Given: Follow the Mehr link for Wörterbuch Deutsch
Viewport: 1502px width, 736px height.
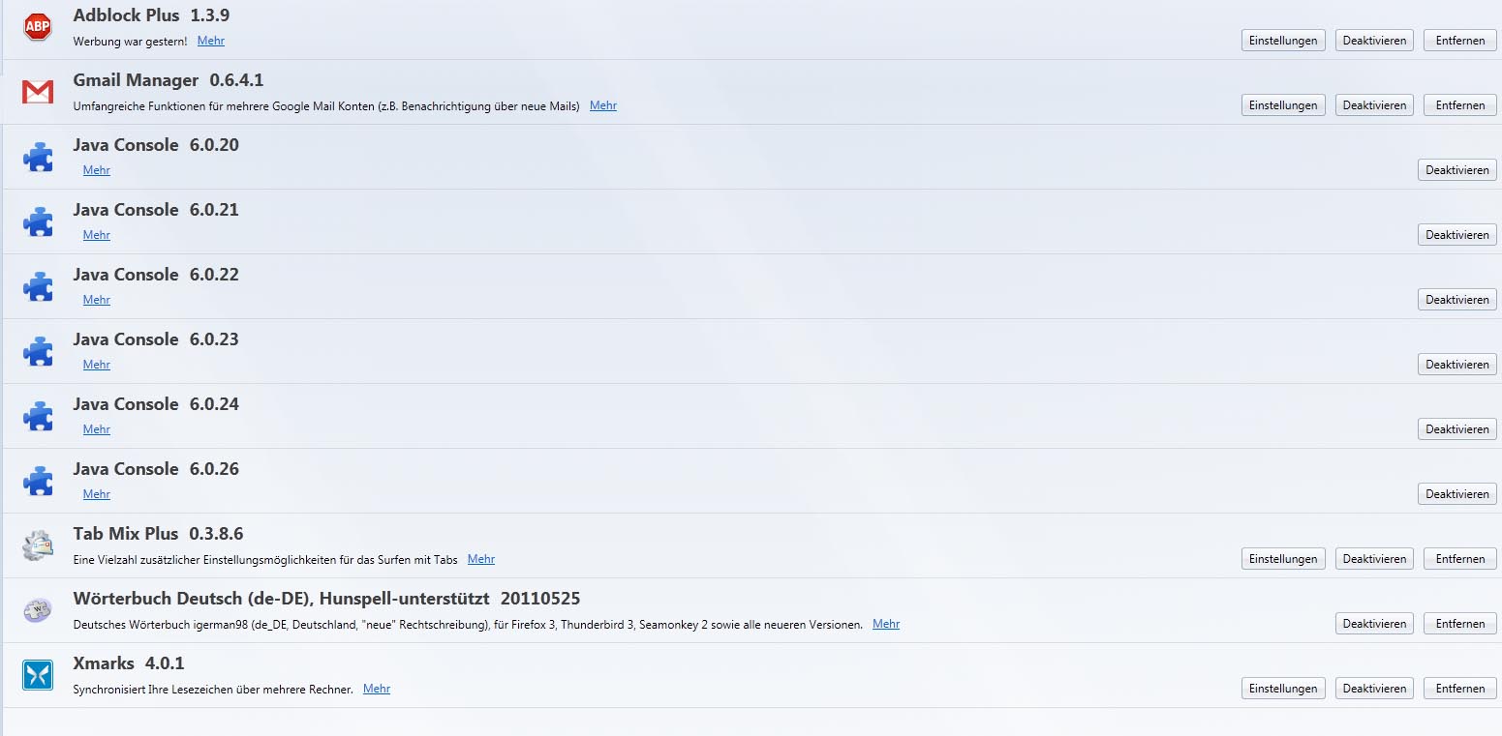Looking at the screenshot, I should pyautogui.click(x=886, y=624).
